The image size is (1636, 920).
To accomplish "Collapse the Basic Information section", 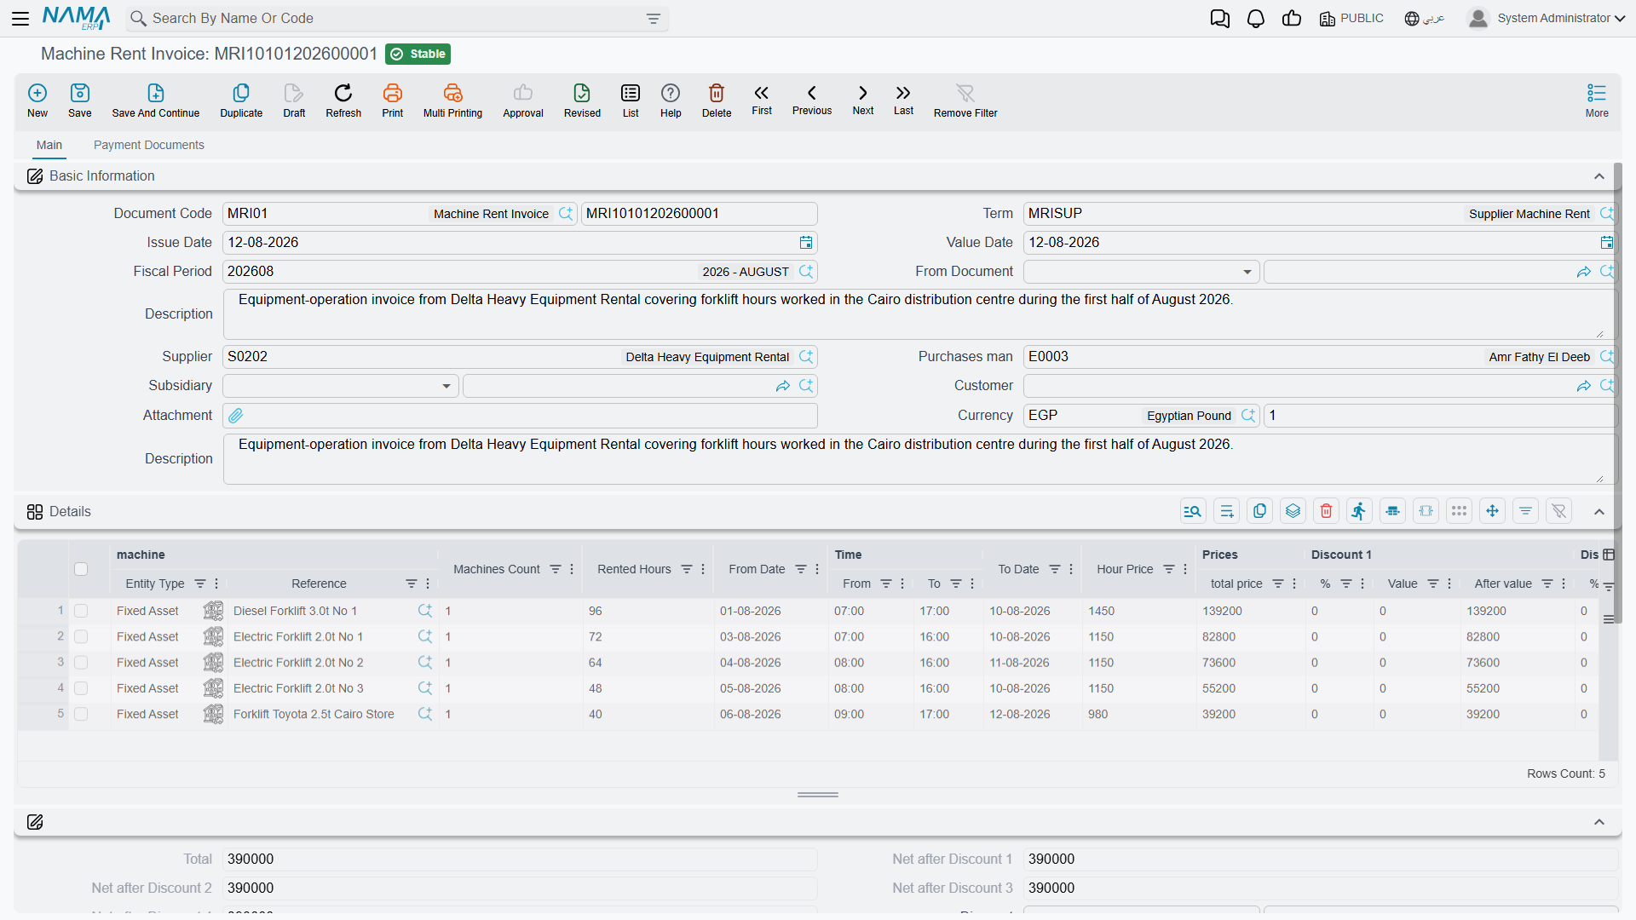I will [x=1599, y=176].
